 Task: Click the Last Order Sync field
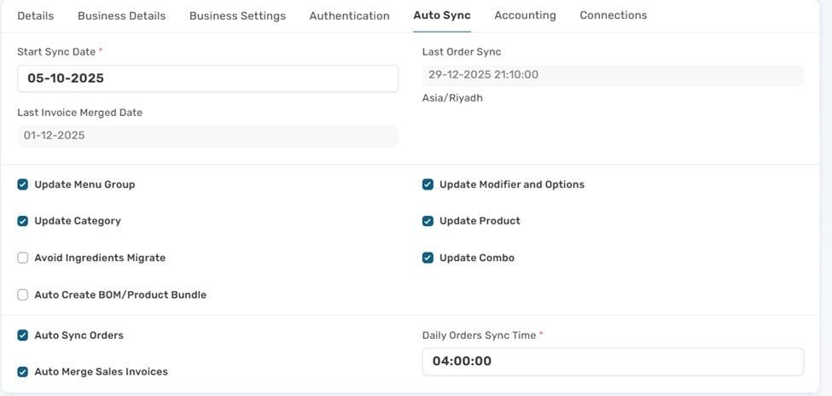point(612,75)
